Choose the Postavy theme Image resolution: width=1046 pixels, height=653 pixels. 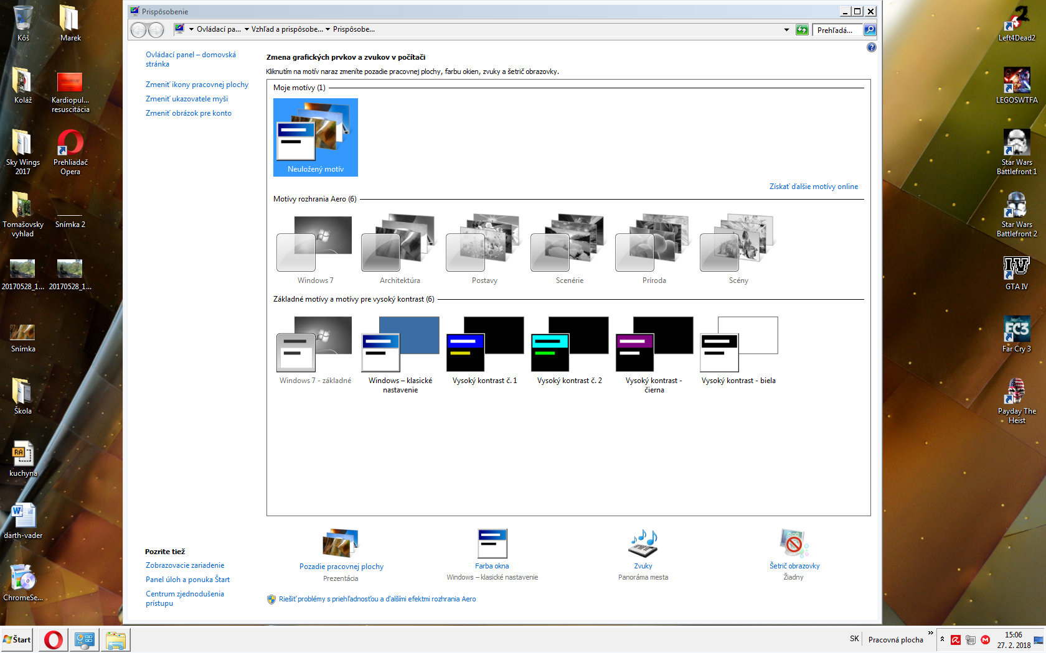pyautogui.click(x=485, y=249)
